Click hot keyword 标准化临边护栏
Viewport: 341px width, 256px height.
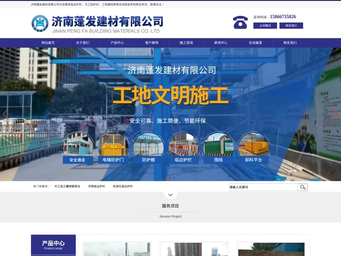(123, 186)
